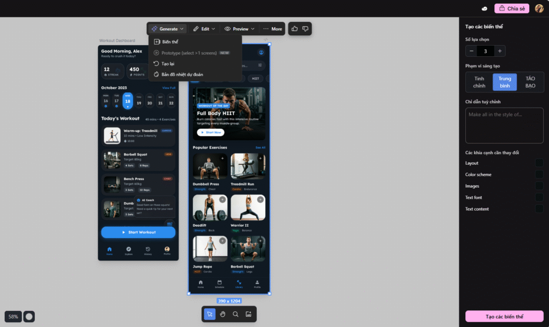Select the cursor selection tool
549x327 pixels.
210,314
